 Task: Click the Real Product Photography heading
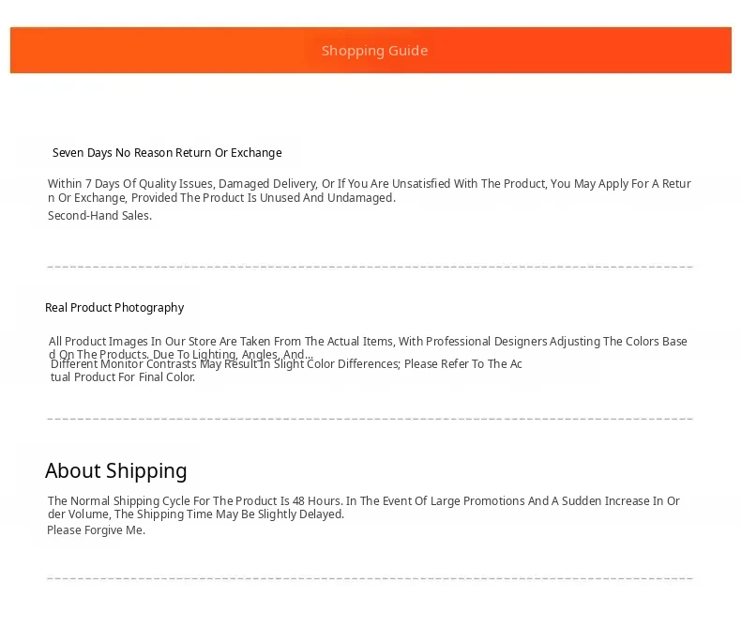coord(114,308)
